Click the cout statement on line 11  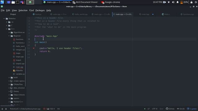tap(61, 48)
